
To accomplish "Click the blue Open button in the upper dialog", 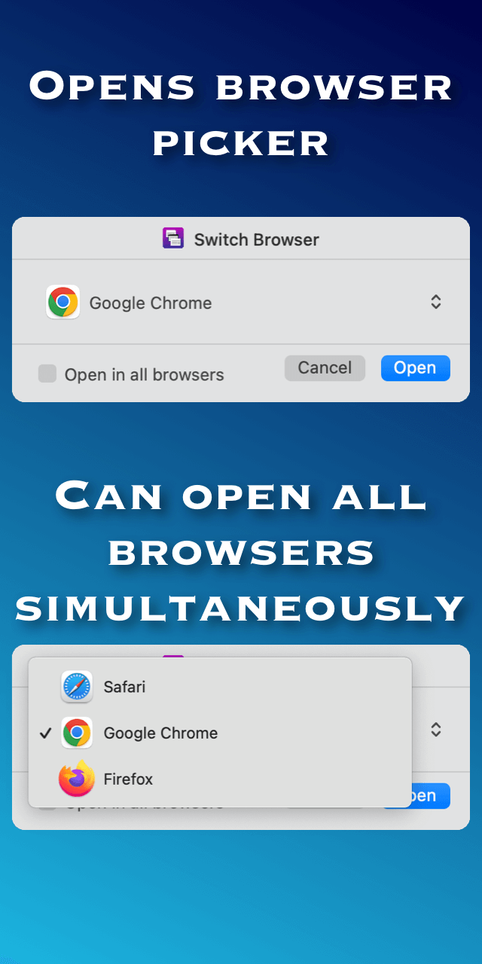I will click(x=415, y=368).
